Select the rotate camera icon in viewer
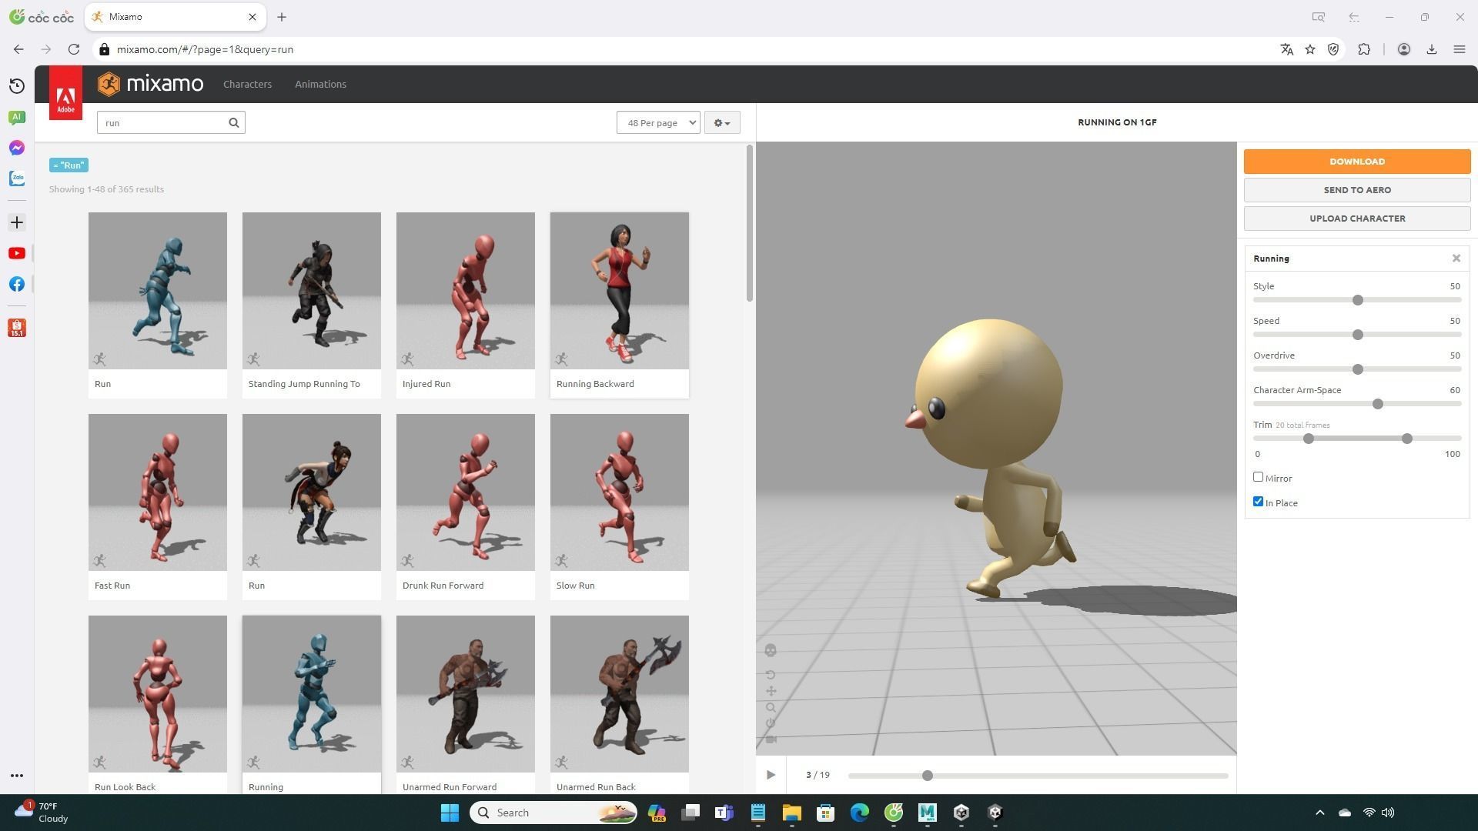 tap(771, 675)
